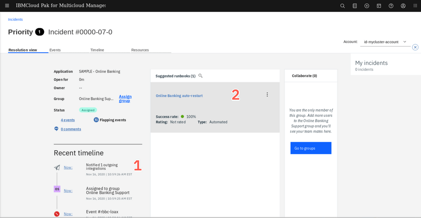Click the priority 1 badge
Viewport: 421px width, 218px height.
click(39, 32)
